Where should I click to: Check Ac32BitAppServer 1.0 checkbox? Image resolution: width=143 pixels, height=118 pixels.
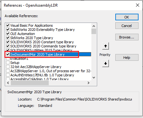8,71
